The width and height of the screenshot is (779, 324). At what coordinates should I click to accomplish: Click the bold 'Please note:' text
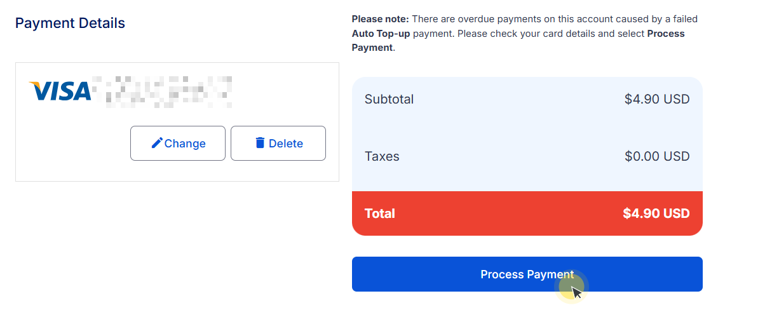pyautogui.click(x=381, y=20)
